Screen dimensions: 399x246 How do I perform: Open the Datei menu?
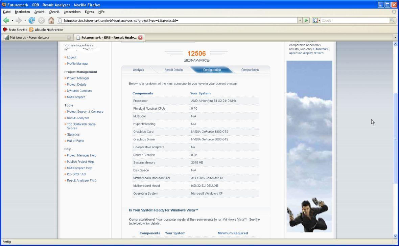coord(7,12)
